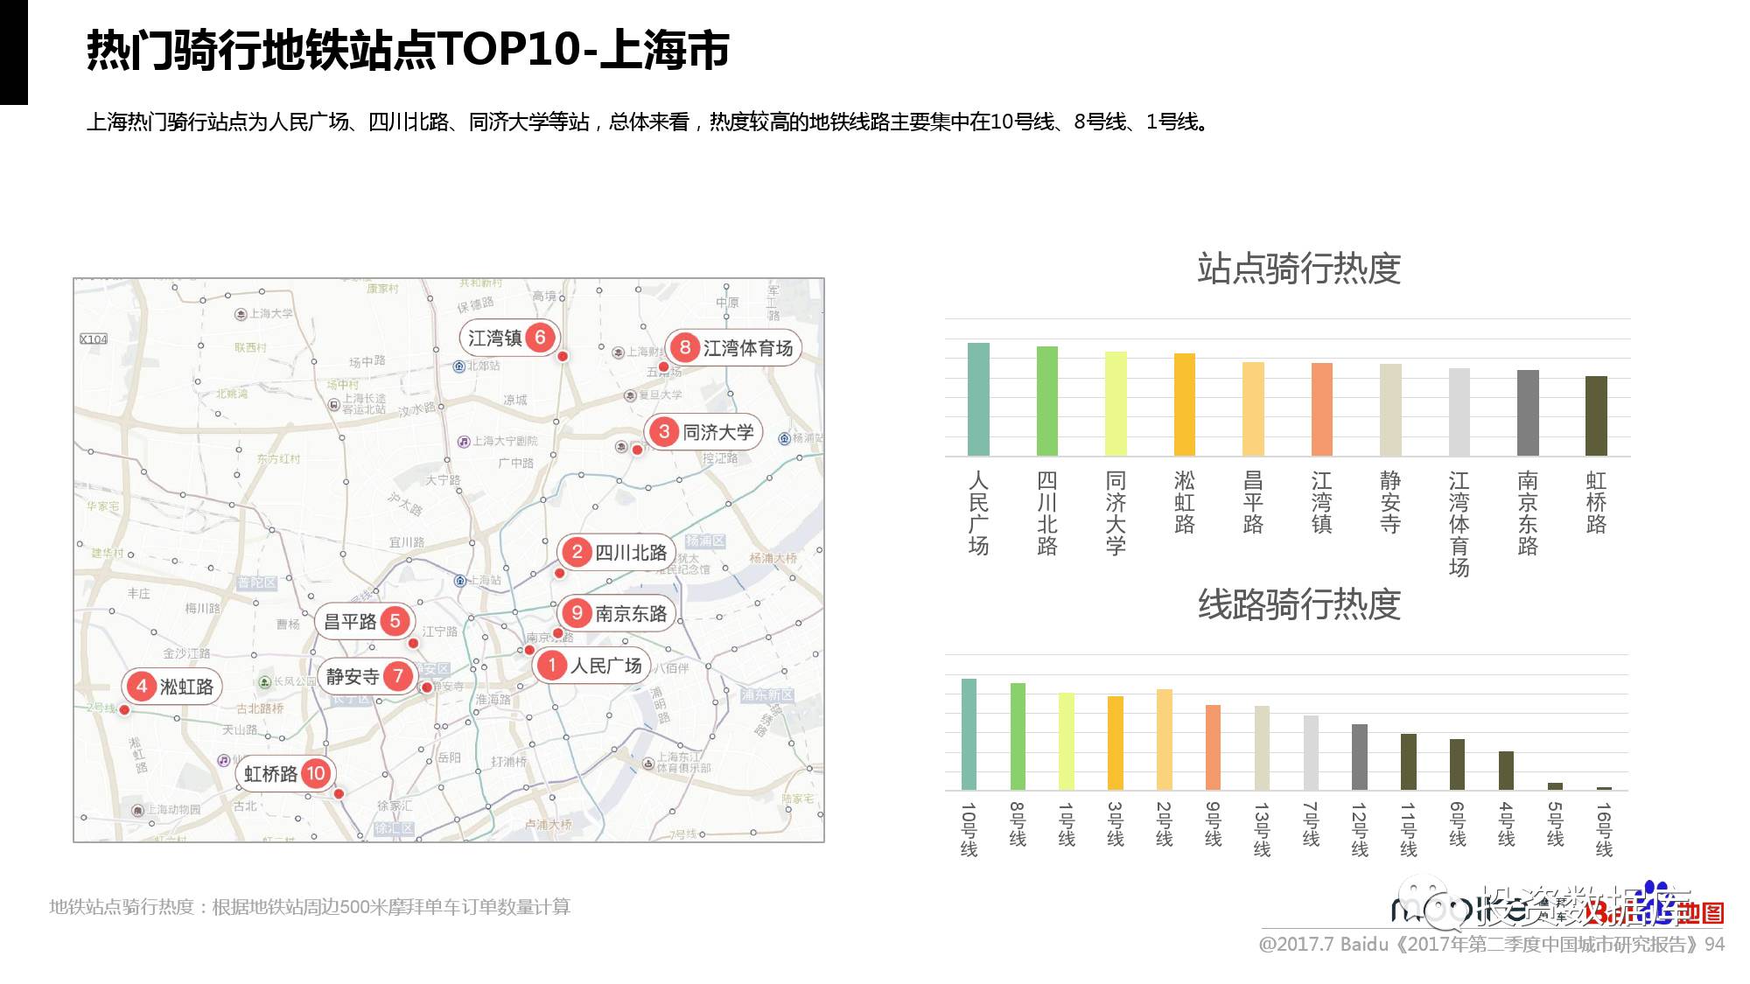
Task: Select the number 7 marker 静安寺
Action: pos(398,676)
